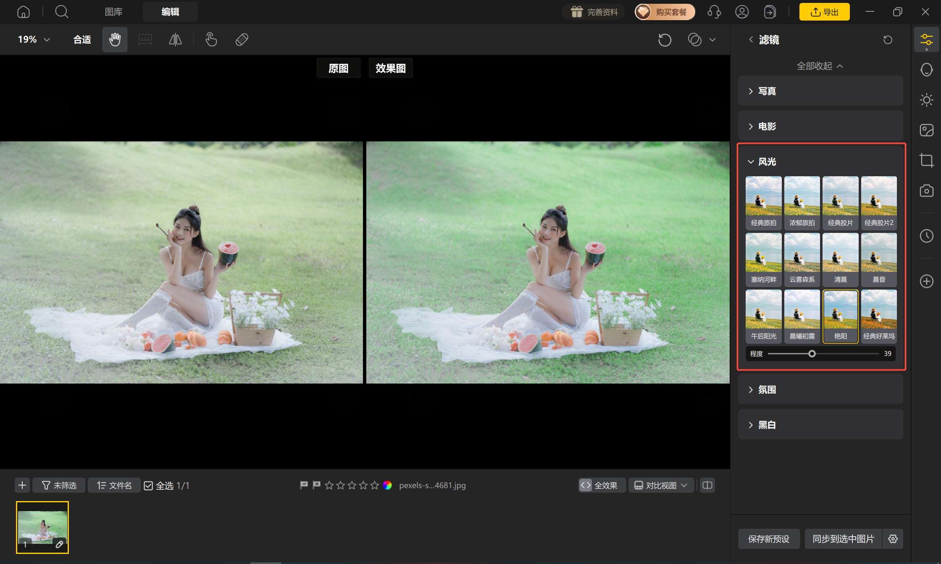The image size is (941, 564).
Task: Open the 19% zoom dropdown
Action: (x=34, y=39)
